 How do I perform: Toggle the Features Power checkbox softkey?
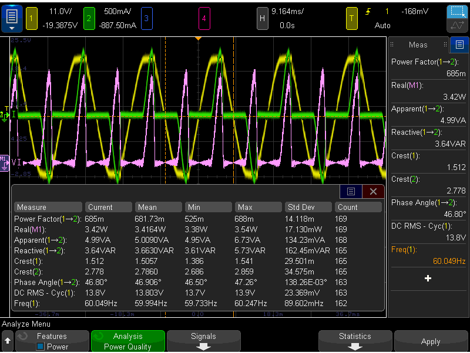point(52,341)
